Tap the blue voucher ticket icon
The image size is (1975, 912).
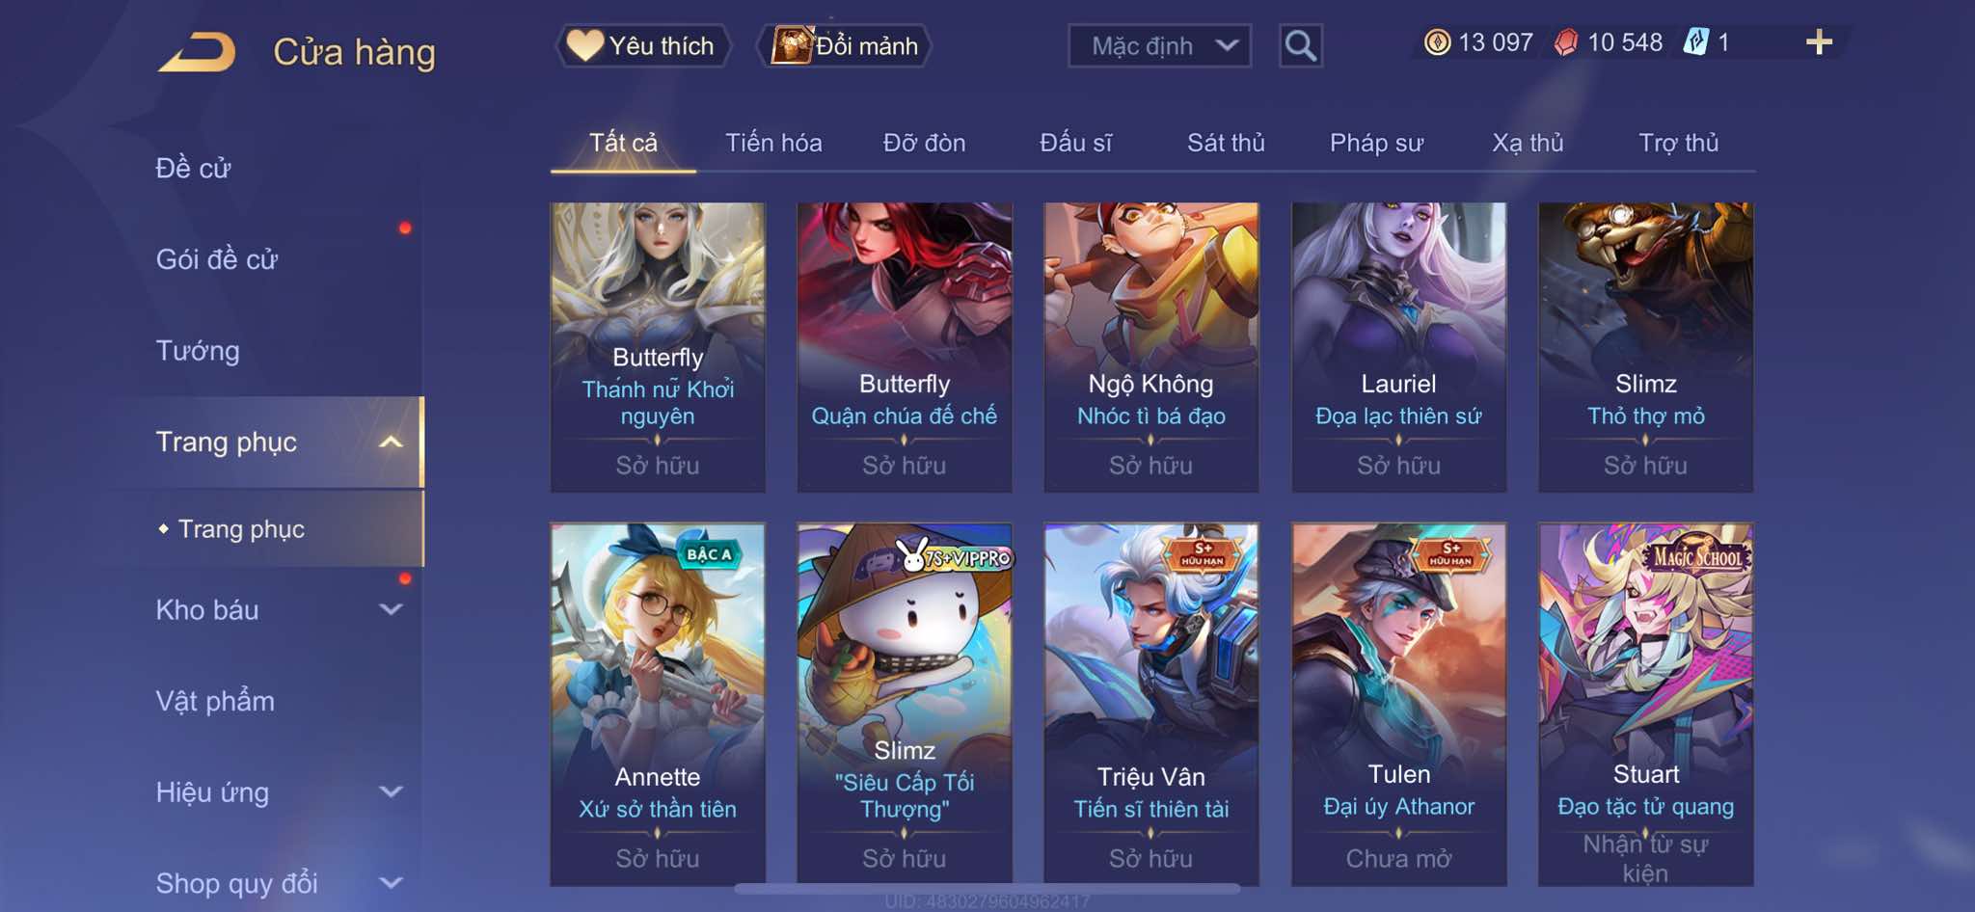point(1695,42)
